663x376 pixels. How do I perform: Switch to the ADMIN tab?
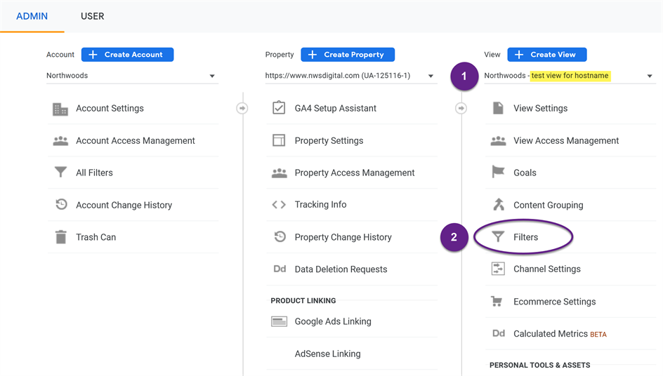32,16
